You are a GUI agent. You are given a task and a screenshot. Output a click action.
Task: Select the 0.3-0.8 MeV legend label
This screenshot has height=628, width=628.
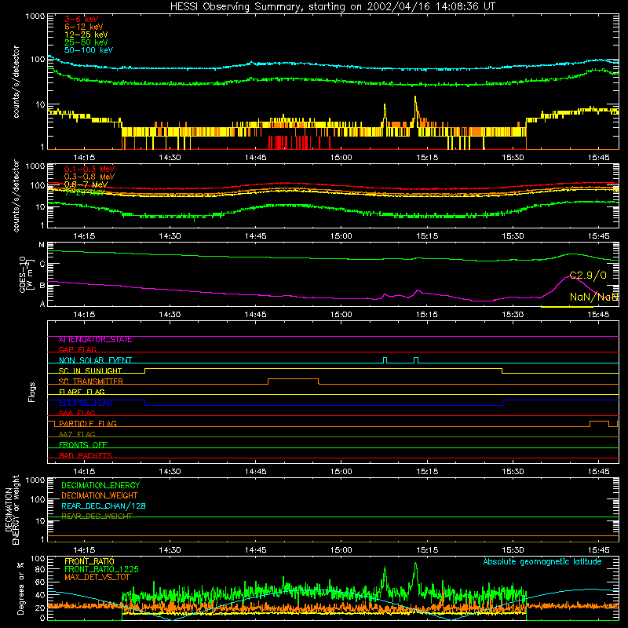click(x=89, y=177)
